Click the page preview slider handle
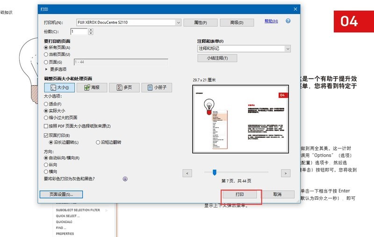 tap(214, 172)
